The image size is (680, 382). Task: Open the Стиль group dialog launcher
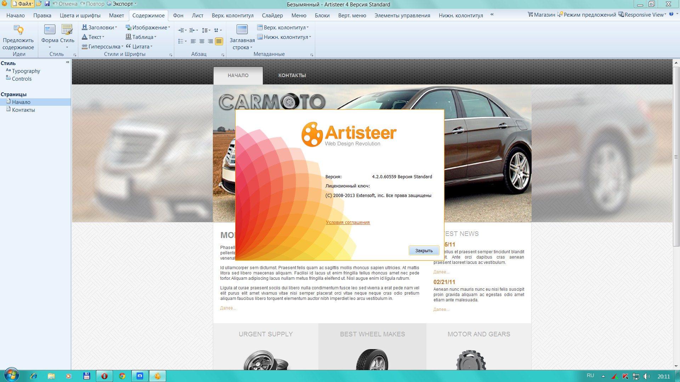pos(75,55)
